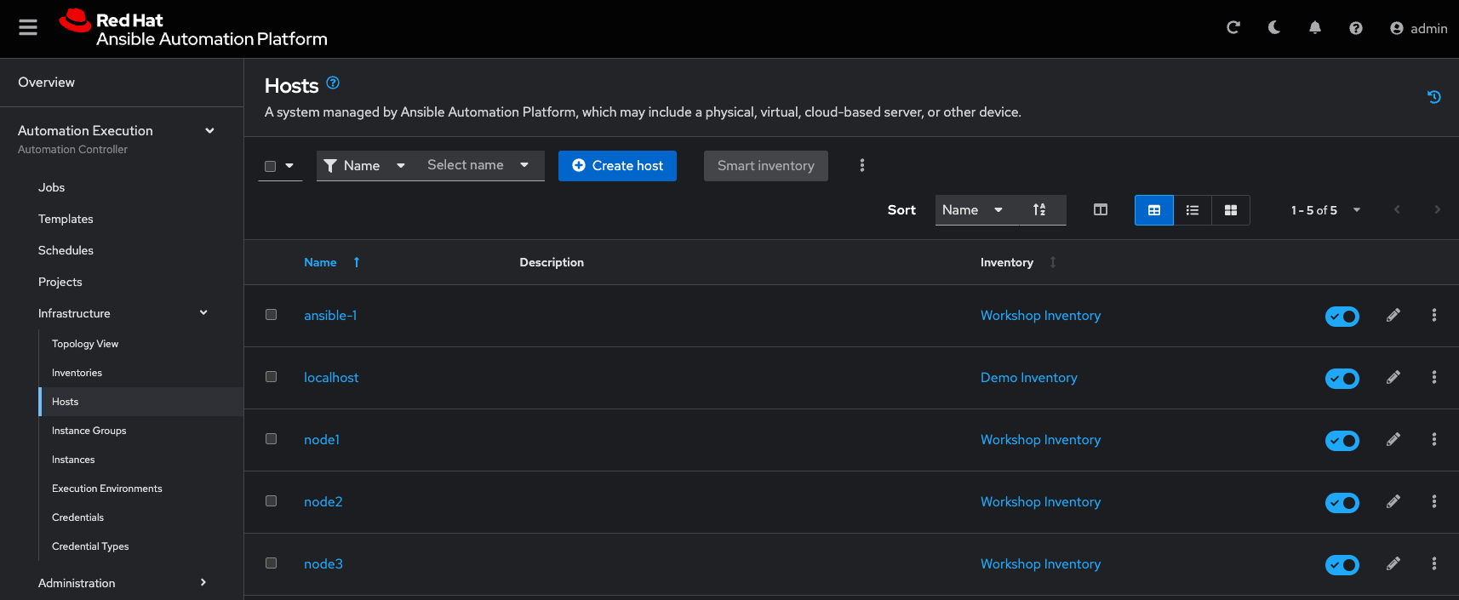Tick the checkbox for node3
Image resolution: width=1459 pixels, height=600 pixels.
[271, 563]
